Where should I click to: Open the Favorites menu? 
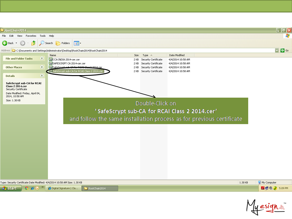pyautogui.click(x=31, y=36)
